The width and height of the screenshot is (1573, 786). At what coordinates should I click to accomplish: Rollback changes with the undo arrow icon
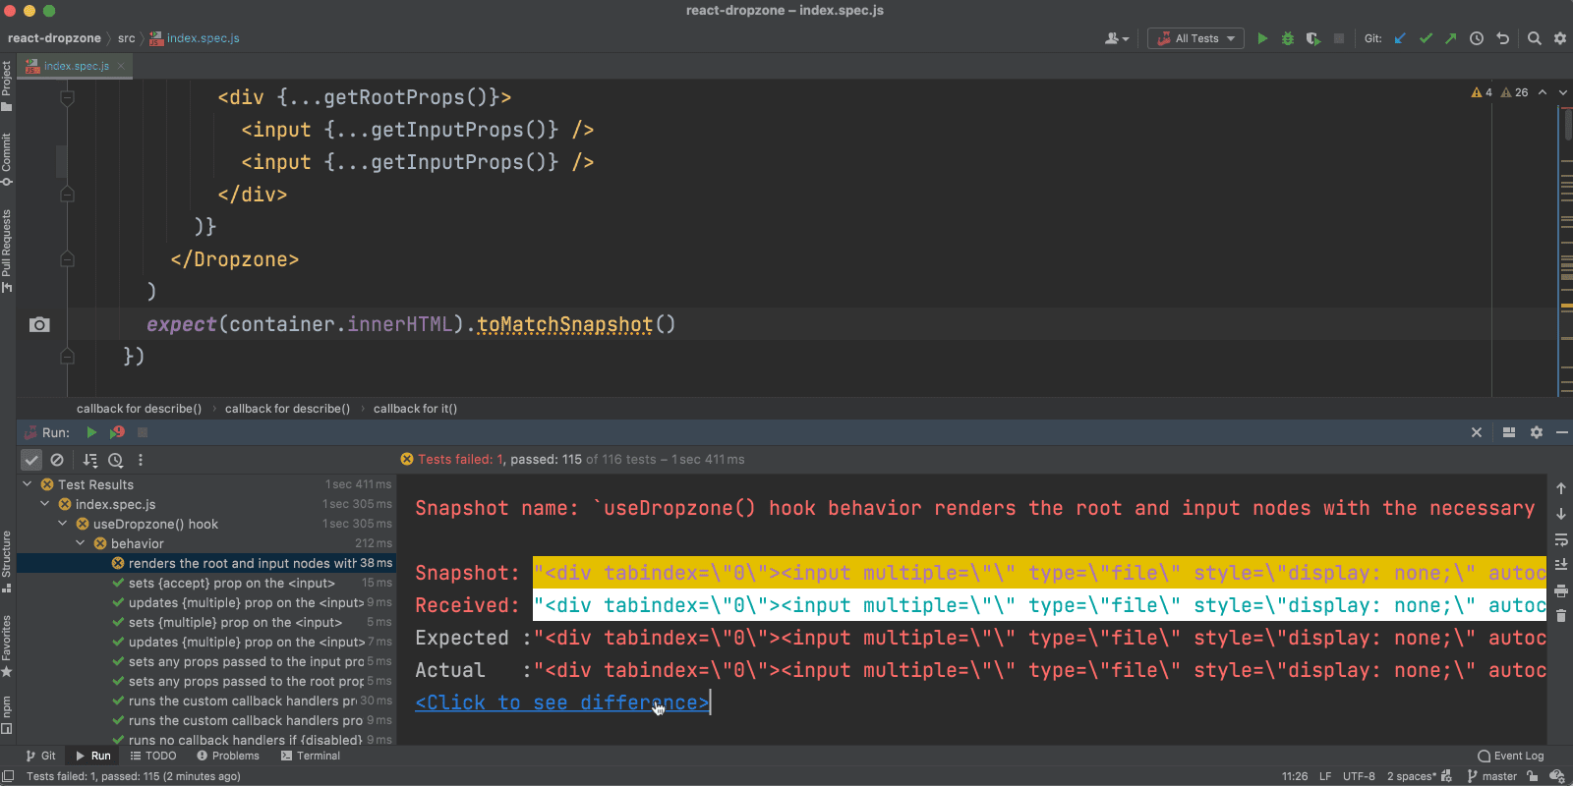1502,38
